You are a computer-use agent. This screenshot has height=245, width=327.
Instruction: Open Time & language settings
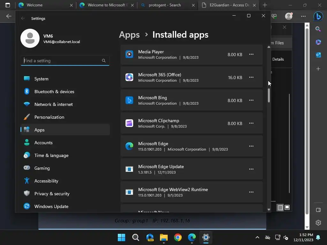65,155
